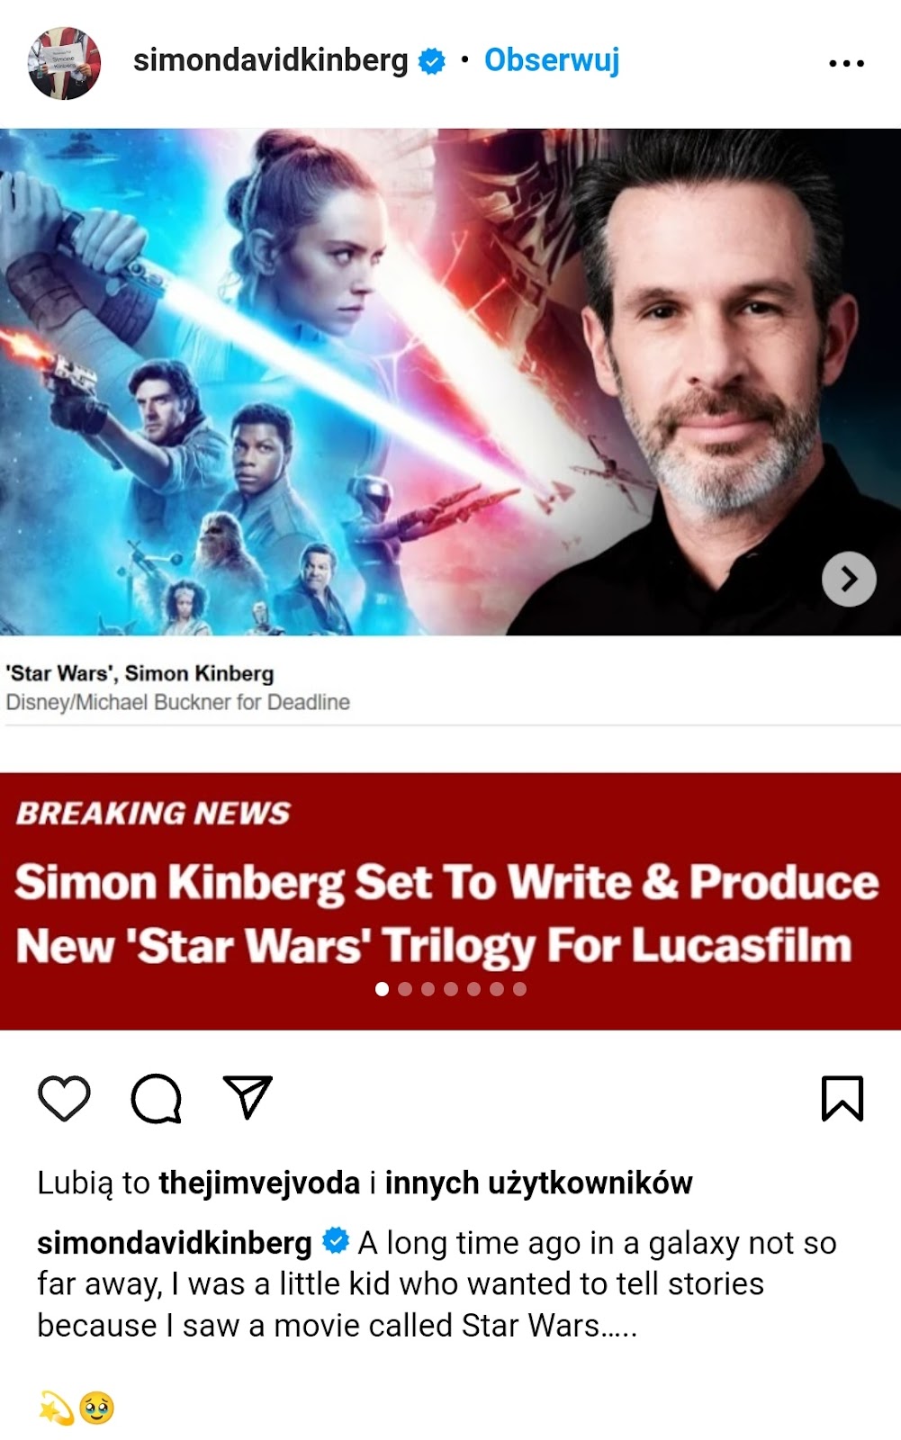This screenshot has width=901, height=1440.
Task: Like the post with heart icon
Action: [64, 1098]
